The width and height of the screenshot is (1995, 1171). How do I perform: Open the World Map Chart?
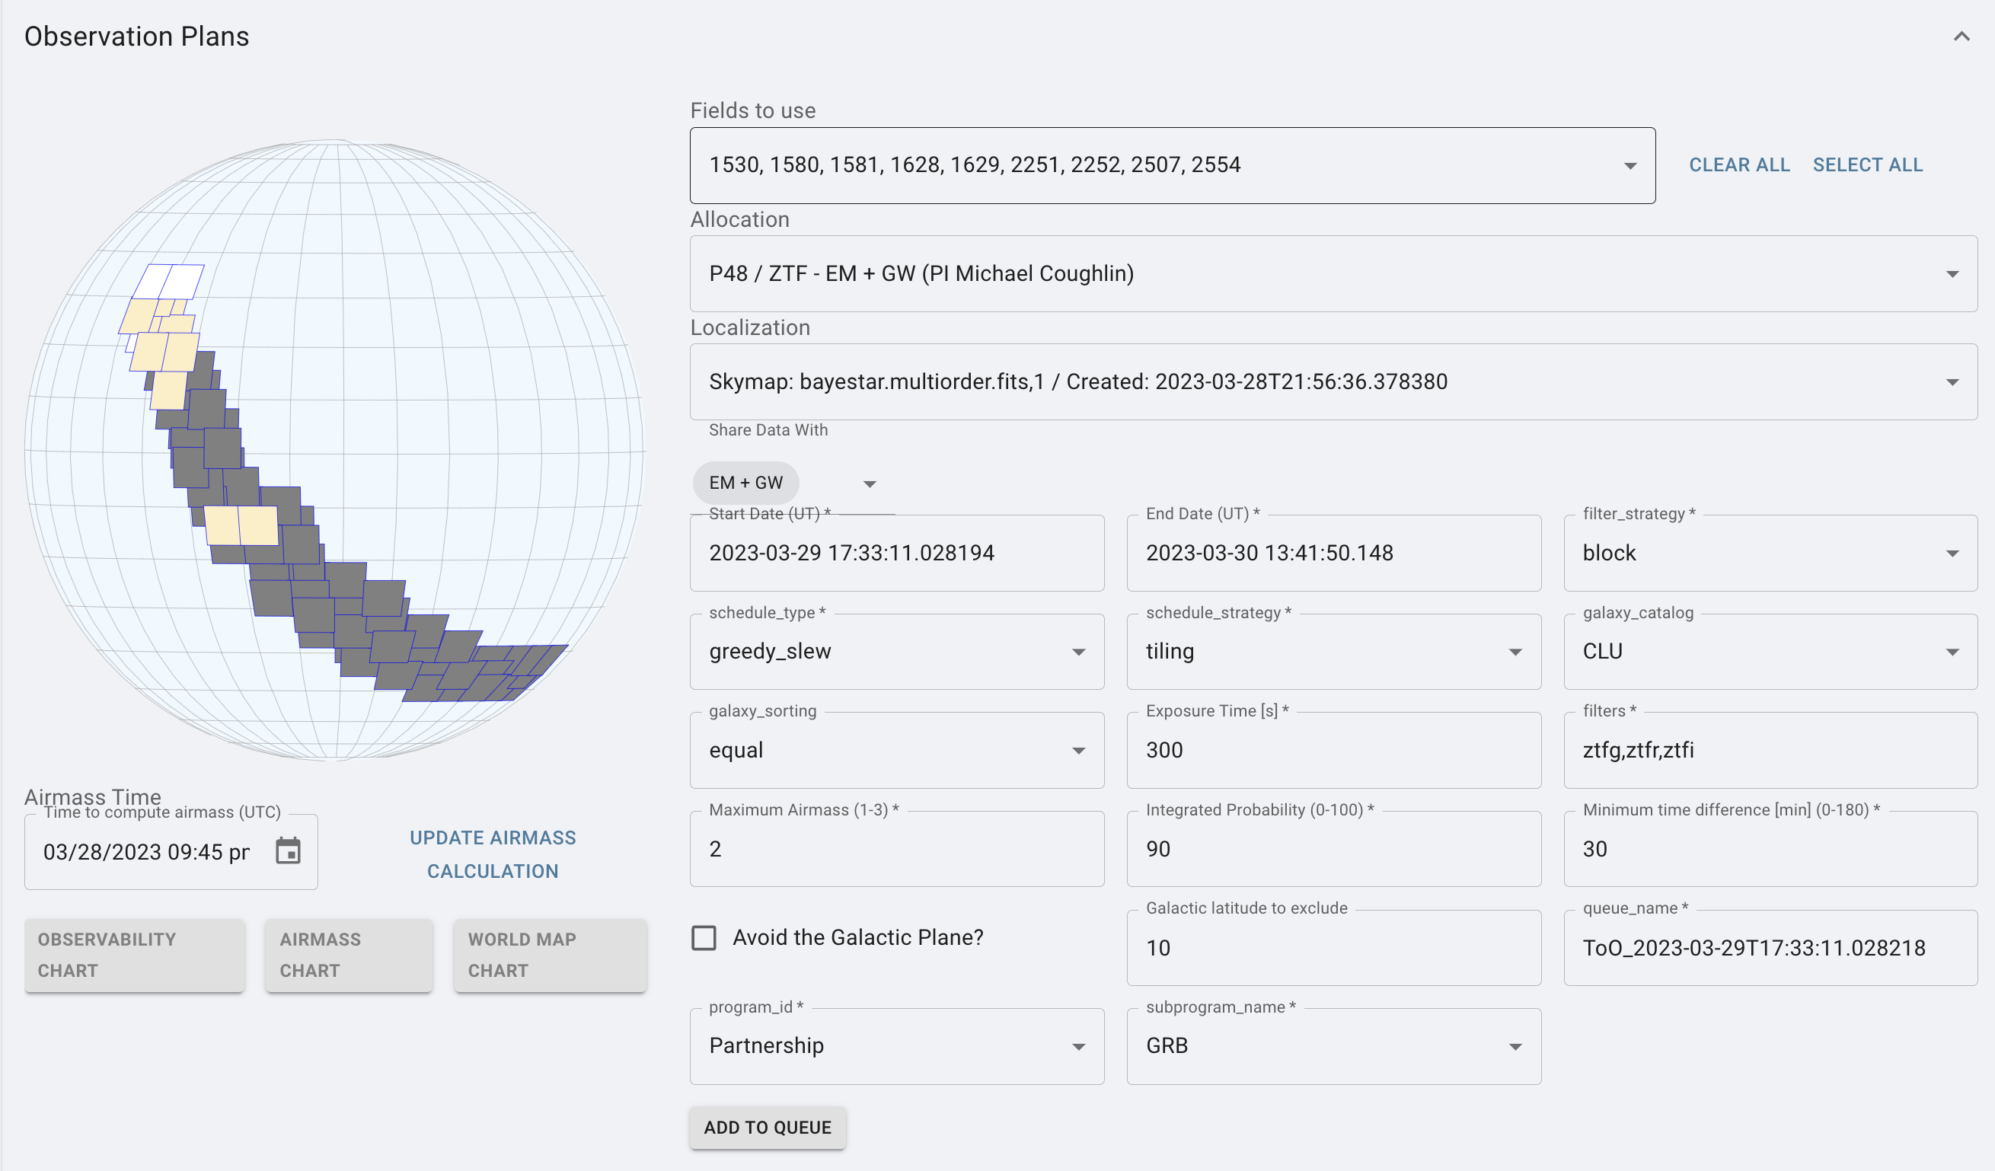tap(550, 955)
